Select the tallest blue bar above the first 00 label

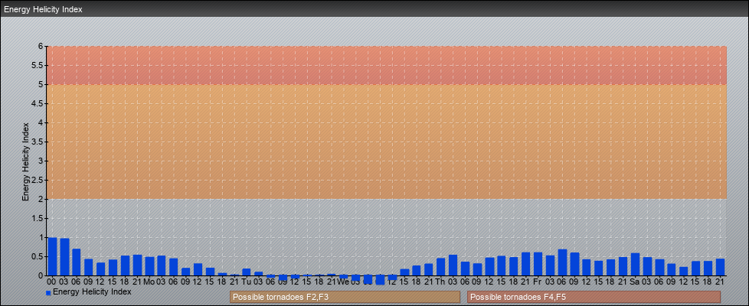tap(52, 256)
